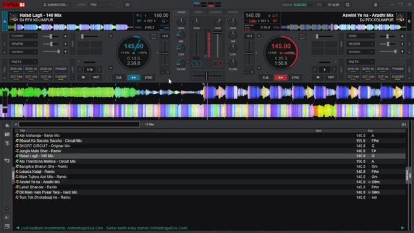This screenshot has height=233, width=414.
Task: Click the right deck MID EQ knob
Action: coord(233,35)
